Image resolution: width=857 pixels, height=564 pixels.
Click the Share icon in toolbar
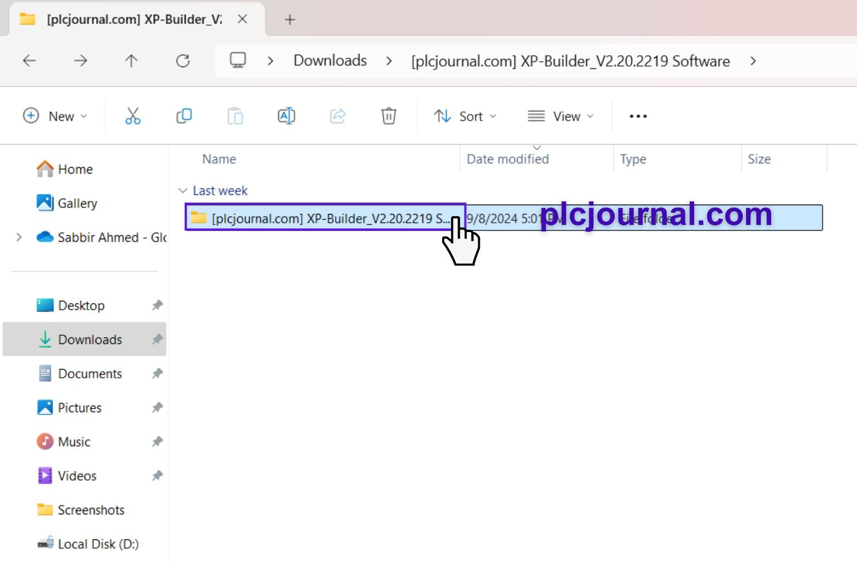[x=338, y=116]
